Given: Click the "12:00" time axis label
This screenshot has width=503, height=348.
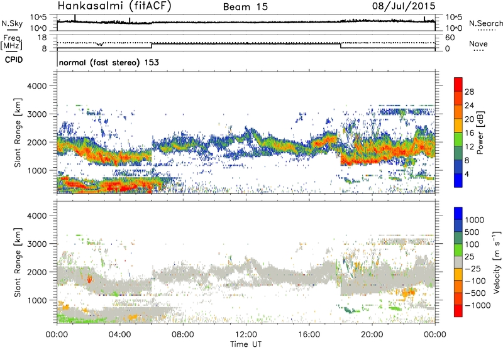Looking at the screenshot, I should (246, 335).
